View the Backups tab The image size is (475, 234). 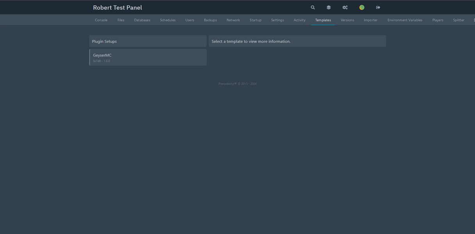coord(210,20)
